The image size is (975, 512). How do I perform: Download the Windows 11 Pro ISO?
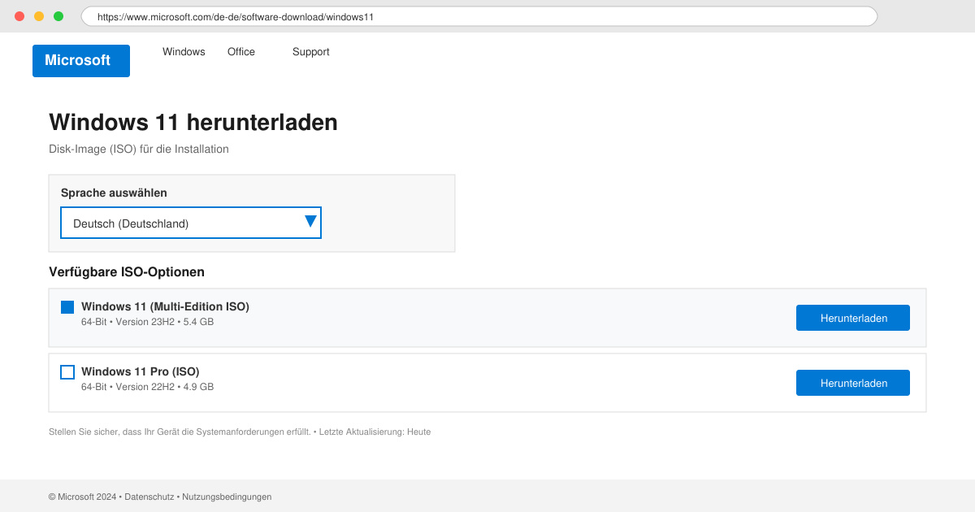point(853,383)
